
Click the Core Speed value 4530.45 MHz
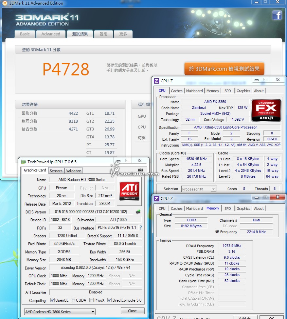click(x=196, y=159)
